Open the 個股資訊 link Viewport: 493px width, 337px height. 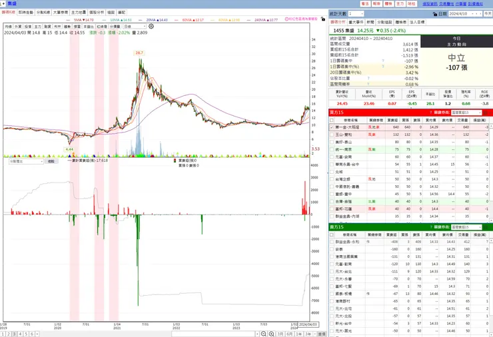tap(430, 4)
